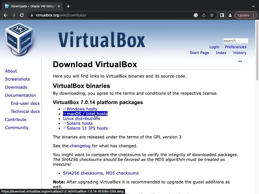Open the Preferences link
259x194 pixels.
click(235, 47)
